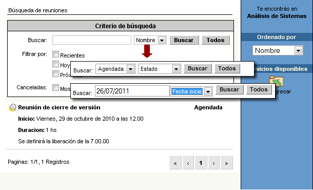Jump to last results page
This screenshot has height=190, width=313.
227,163
